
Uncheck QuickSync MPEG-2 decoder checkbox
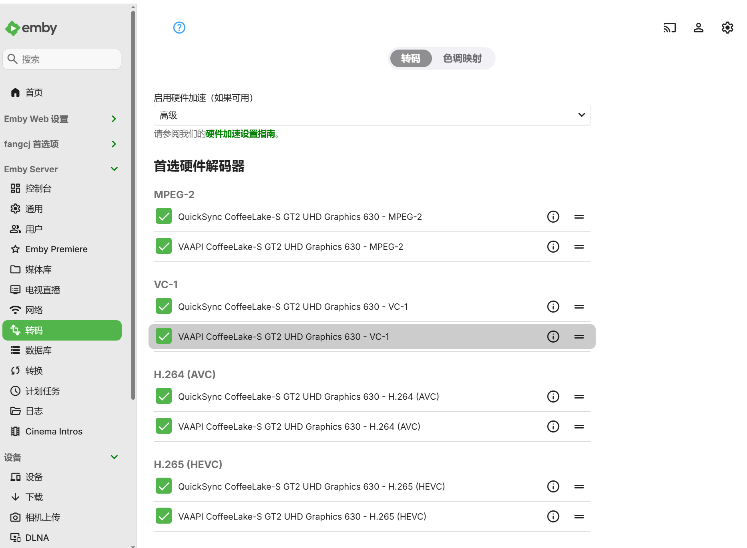click(x=164, y=216)
